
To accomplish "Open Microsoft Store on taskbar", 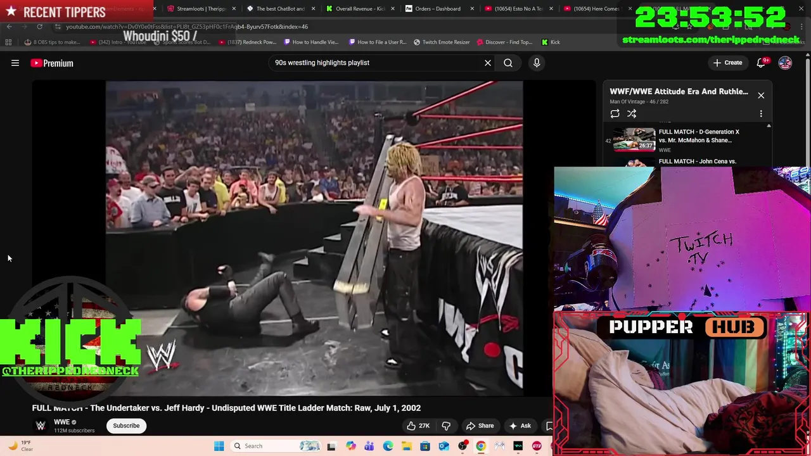I will click(425, 446).
